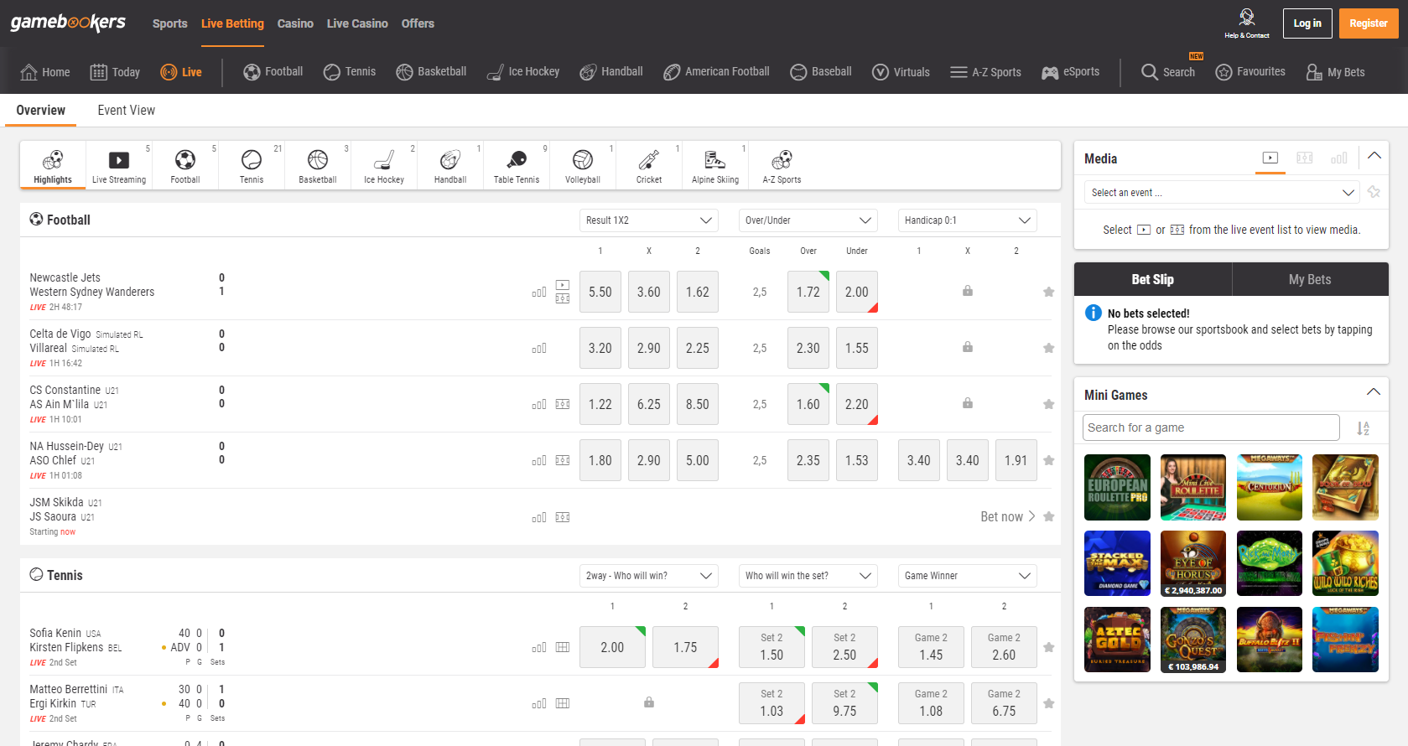Collapse the Mini Games panel
Image resolution: width=1408 pixels, height=746 pixels.
coord(1373,393)
